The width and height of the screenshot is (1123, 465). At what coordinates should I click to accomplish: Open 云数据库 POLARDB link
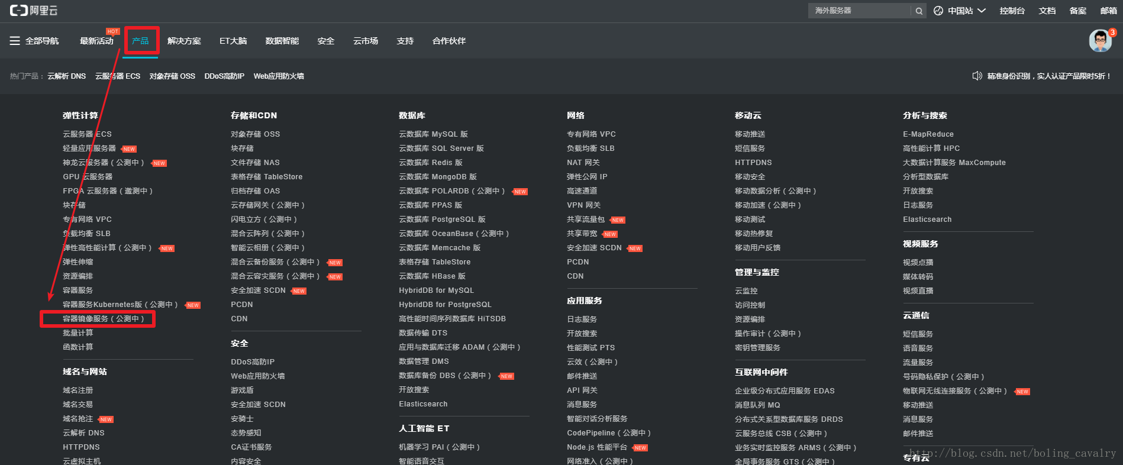[452, 191]
